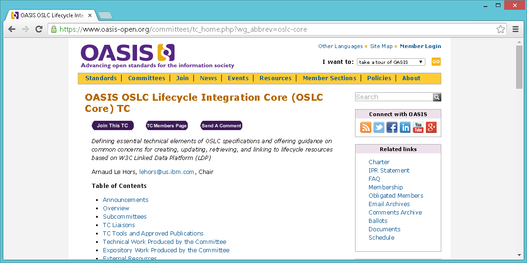Viewport: 527px width, 263px height.
Task: Go to the Announcements section link
Action: tap(125, 200)
